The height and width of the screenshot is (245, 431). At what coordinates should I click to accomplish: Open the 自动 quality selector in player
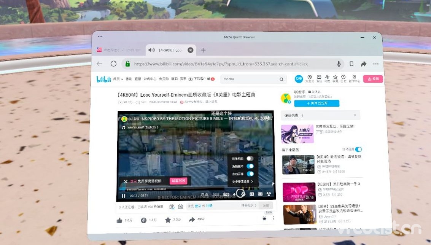(204, 194)
